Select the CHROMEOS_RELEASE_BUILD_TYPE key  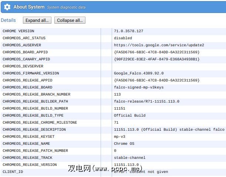tap(33, 116)
